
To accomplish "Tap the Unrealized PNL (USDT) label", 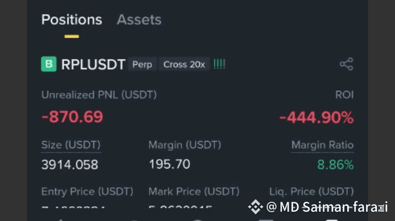I will (x=99, y=95).
